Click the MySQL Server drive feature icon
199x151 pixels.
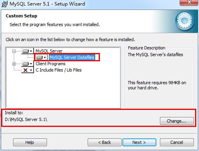26,51
